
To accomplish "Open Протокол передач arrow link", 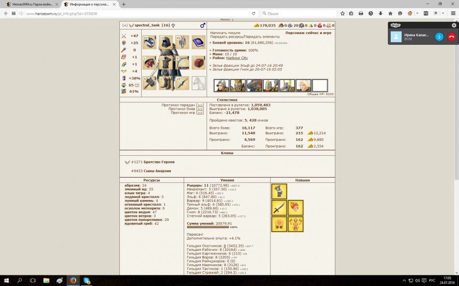I will [199, 105].
